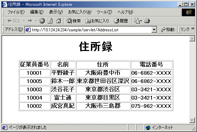Open the 編集(E) menu

coord(37,12)
